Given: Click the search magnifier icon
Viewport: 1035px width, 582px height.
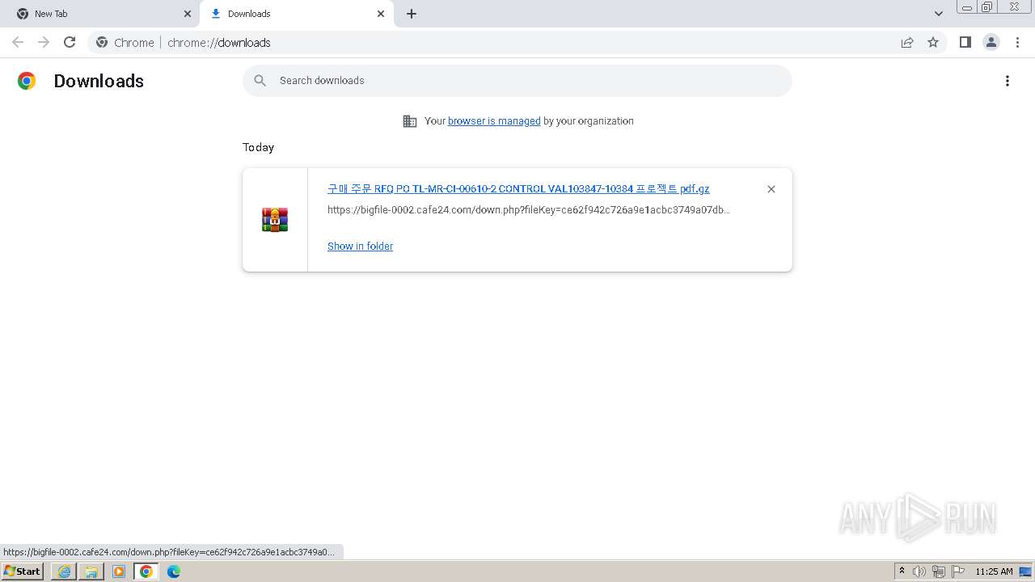Looking at the screenshot, I should coord(260,81).
